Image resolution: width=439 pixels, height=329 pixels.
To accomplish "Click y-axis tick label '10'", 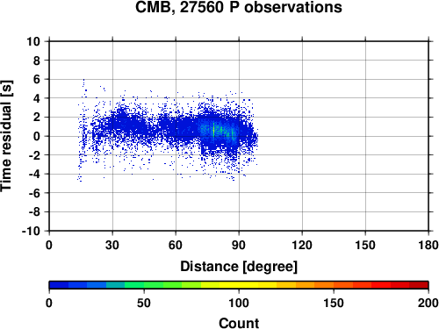I will coord(33,41).
